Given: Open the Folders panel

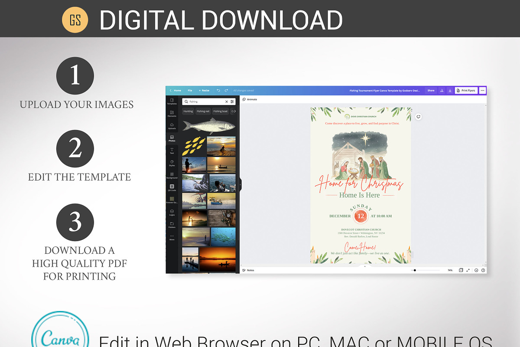Looking at the screenshot, I should point(172,225).
